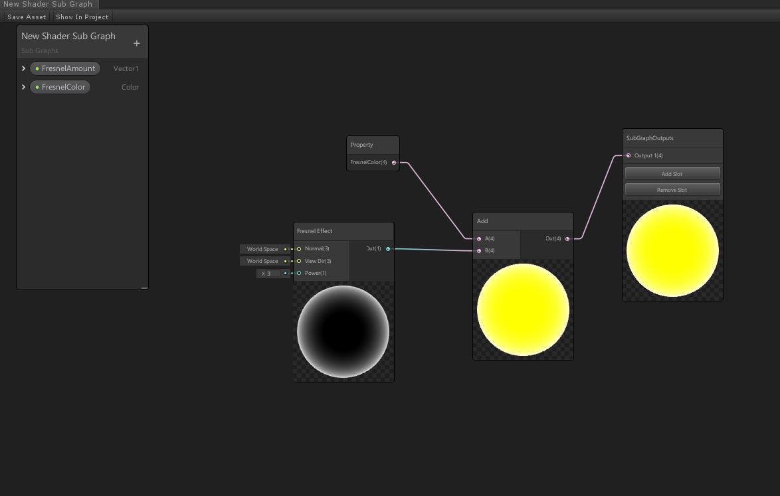
Task: Click the Save Asset button
Action: [x=27, y=17]
